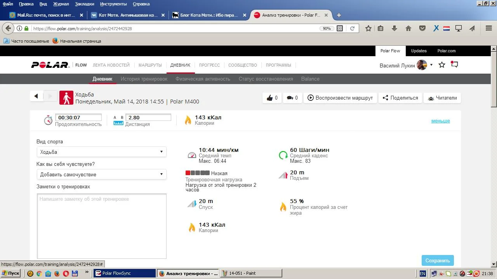Image resolution: width=497 pixels, height=279 pixels.
Task: Click Воспроизвести маршрут button
Action: point(340,98)
